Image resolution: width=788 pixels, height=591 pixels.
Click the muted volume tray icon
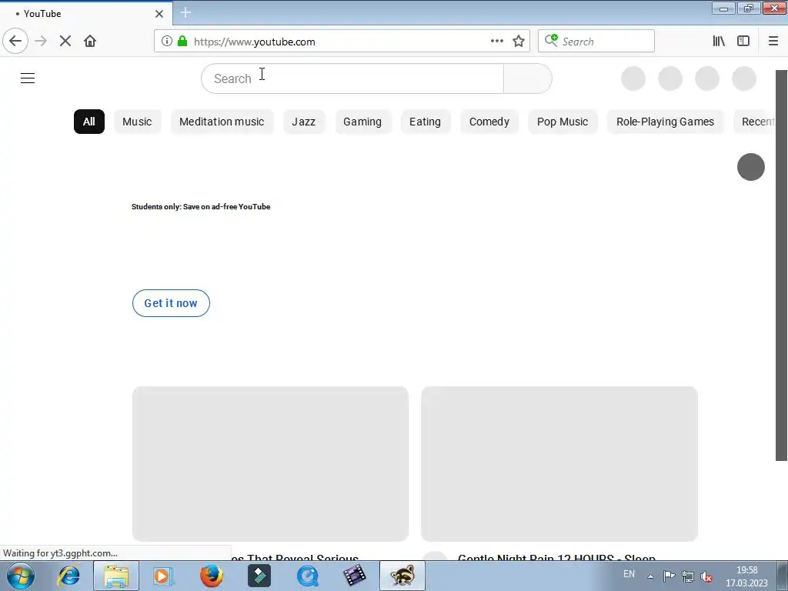click(706, 576)
